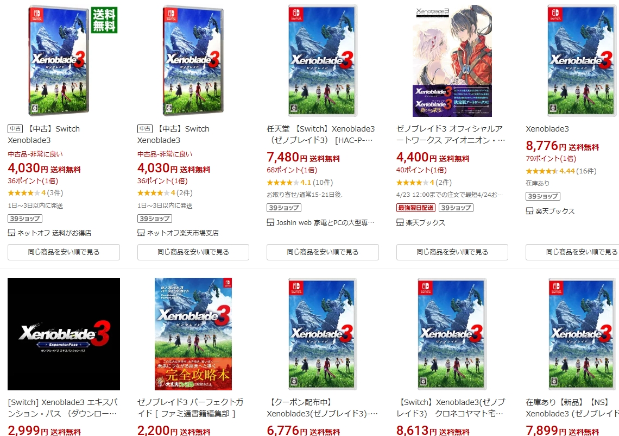Click the 中古 tag on the first listing

tap(15, 129)
